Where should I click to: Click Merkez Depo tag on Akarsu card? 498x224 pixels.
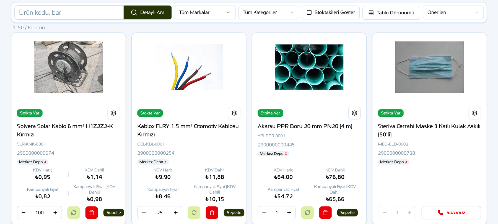pos(273,153)
